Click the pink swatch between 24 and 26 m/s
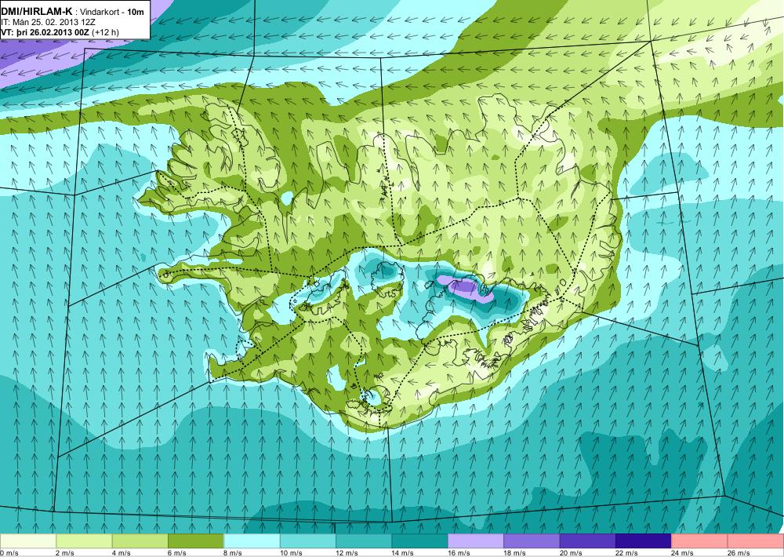The width and height of the screenshot is (784, 557). (x=700, y=541)
